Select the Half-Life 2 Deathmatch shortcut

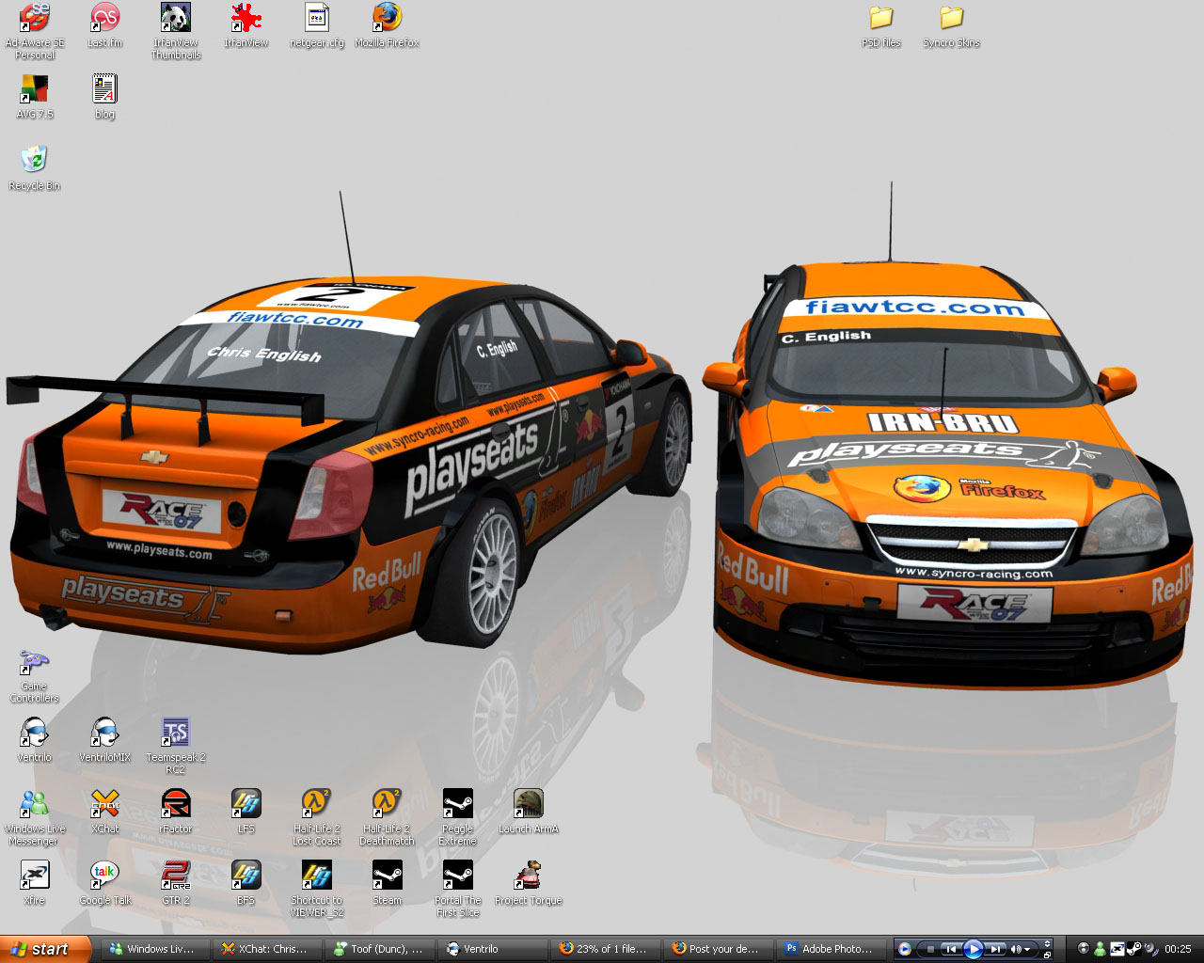click(x=387, y=817)
